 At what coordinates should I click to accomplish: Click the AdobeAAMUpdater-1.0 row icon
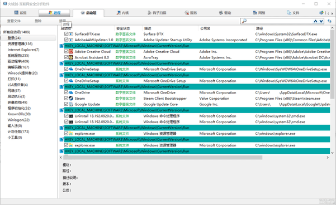point(70,40)
